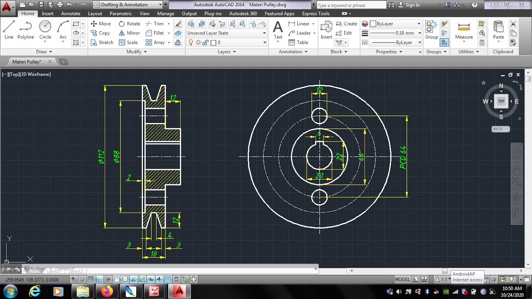
Task: Open the Drafting & Annotation workspace dropdown
Action: [x=128, y=5]
